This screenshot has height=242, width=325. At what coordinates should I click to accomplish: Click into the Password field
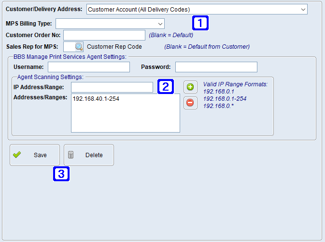(x=216, y=67)
